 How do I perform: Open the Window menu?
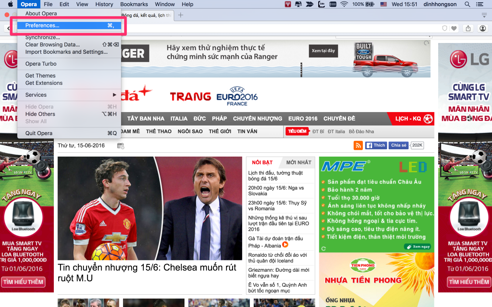click(165, 4)
